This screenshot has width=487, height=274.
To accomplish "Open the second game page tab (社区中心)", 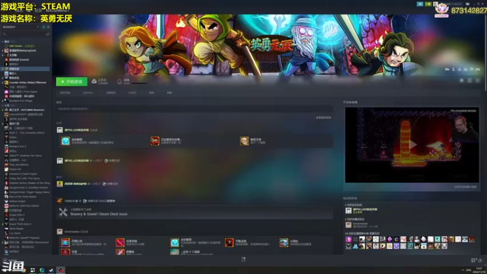I will click(x=88, y=93).
